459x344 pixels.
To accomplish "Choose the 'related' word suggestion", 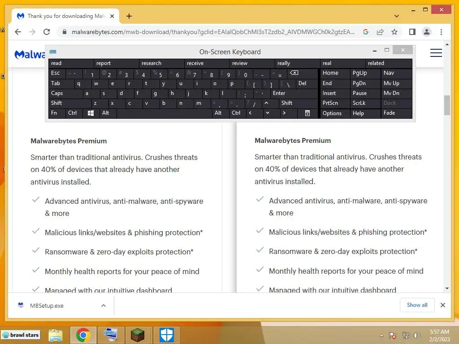I will click(x=389, y=63).
